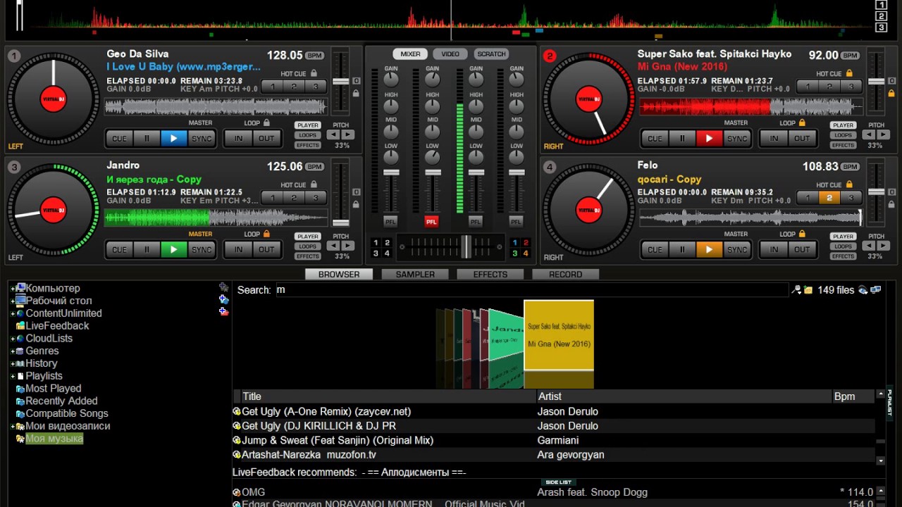Click the BPM button on deck 4
This screenshot has width=902, height=507.
(851, 167)
